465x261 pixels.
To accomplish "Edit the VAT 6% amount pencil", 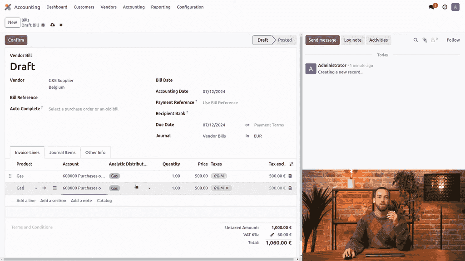I will [272, 235].
